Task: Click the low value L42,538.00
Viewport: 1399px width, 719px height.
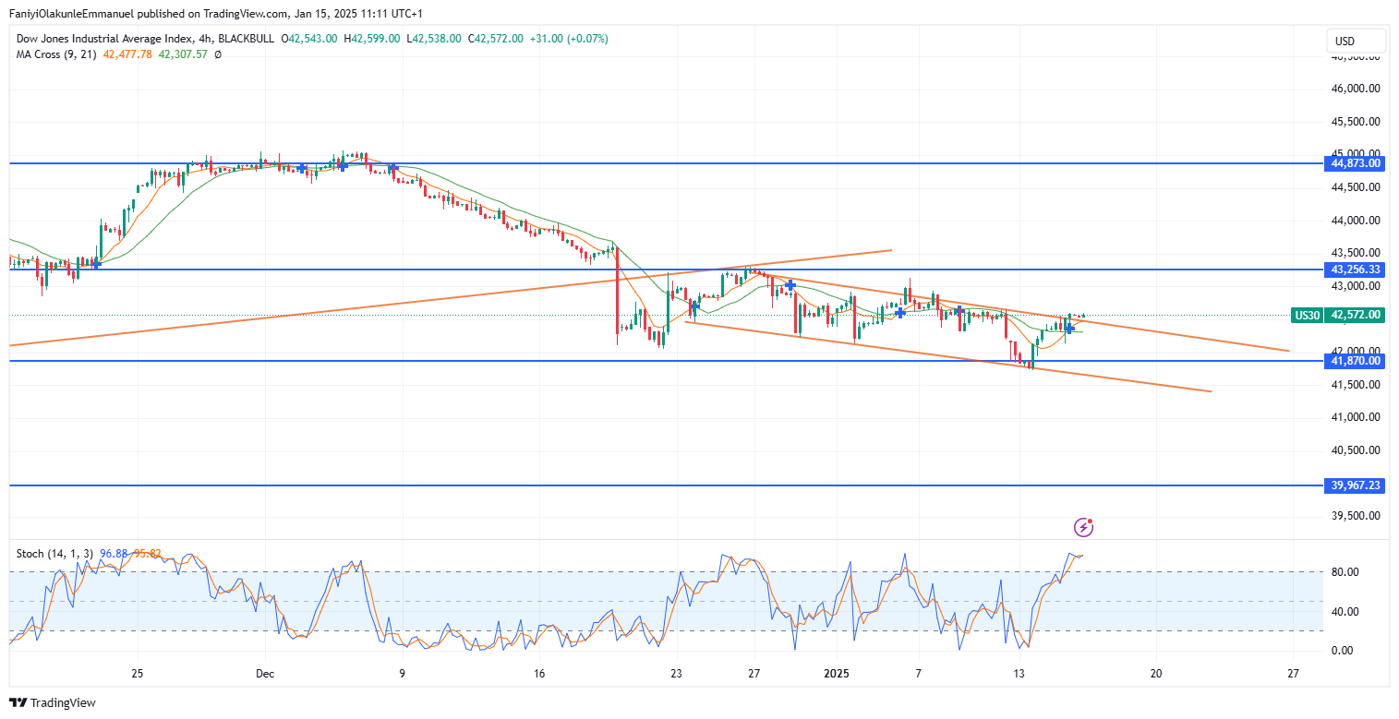Action: [x=434, y=39]
